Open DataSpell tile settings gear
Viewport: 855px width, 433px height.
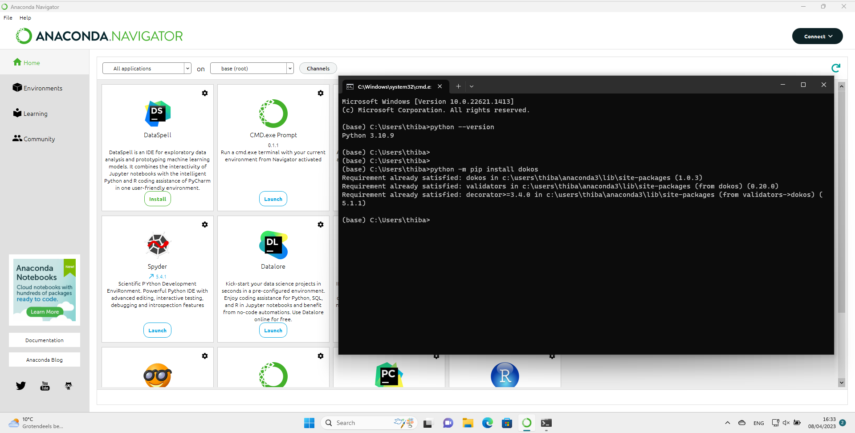205,93
